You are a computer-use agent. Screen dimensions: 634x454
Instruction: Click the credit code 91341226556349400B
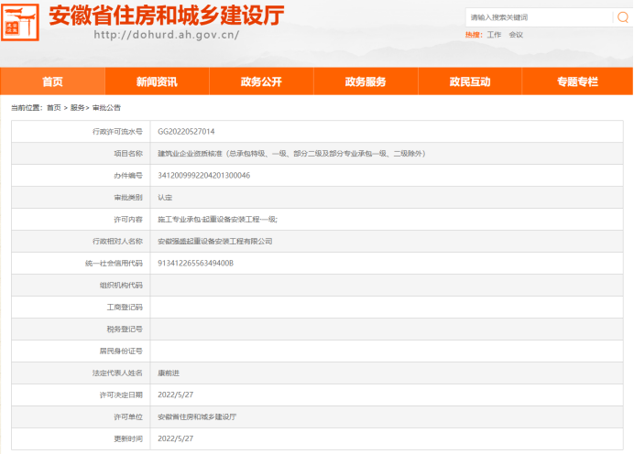pyautogui.click(x=196, y=263)
